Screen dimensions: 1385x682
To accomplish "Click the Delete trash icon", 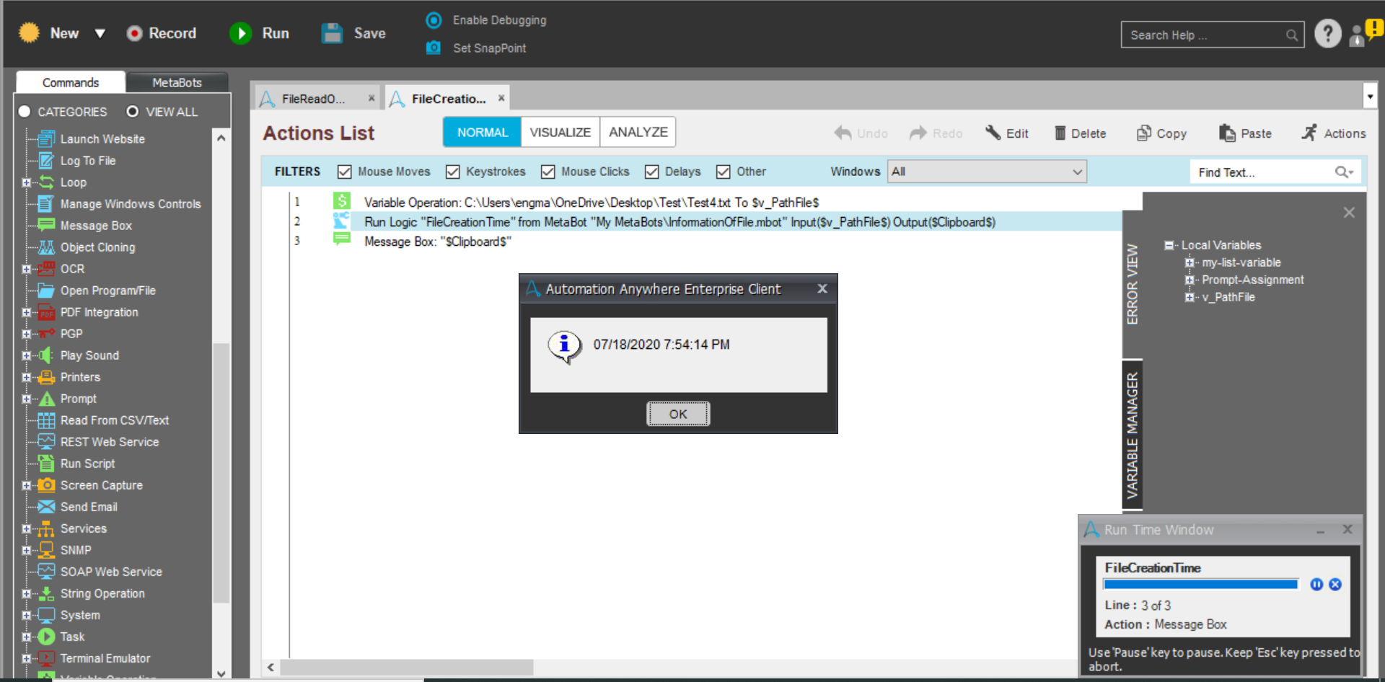I will click(x=1060, y=133).
